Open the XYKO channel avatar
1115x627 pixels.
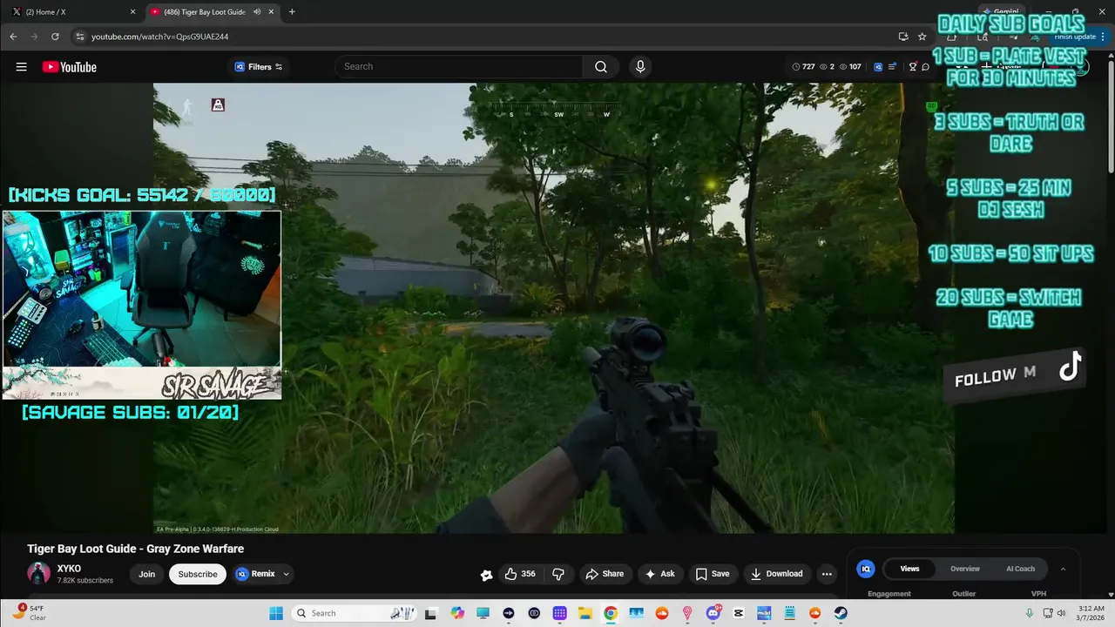38,574
